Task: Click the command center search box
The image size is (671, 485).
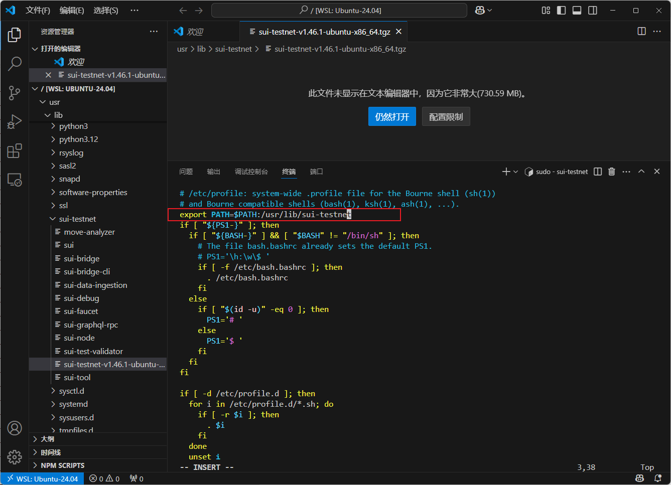Action: click(339, 11)
